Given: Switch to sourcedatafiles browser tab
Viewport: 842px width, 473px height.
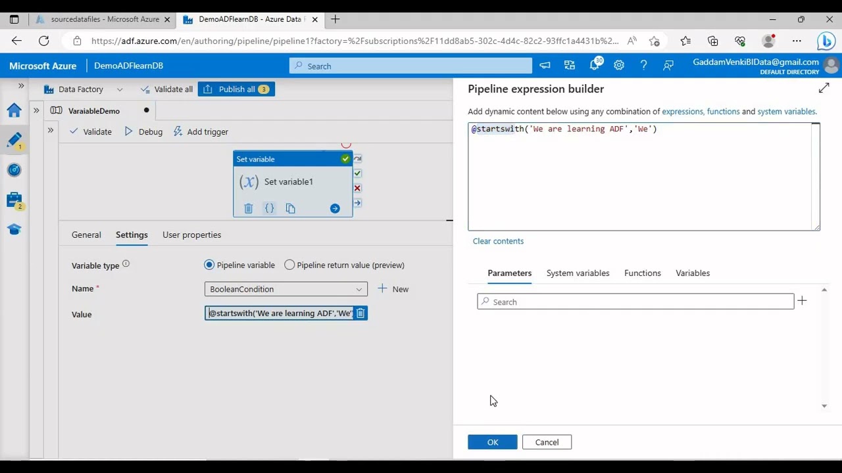Looking at the screenshot, I should tap(102, 19).
